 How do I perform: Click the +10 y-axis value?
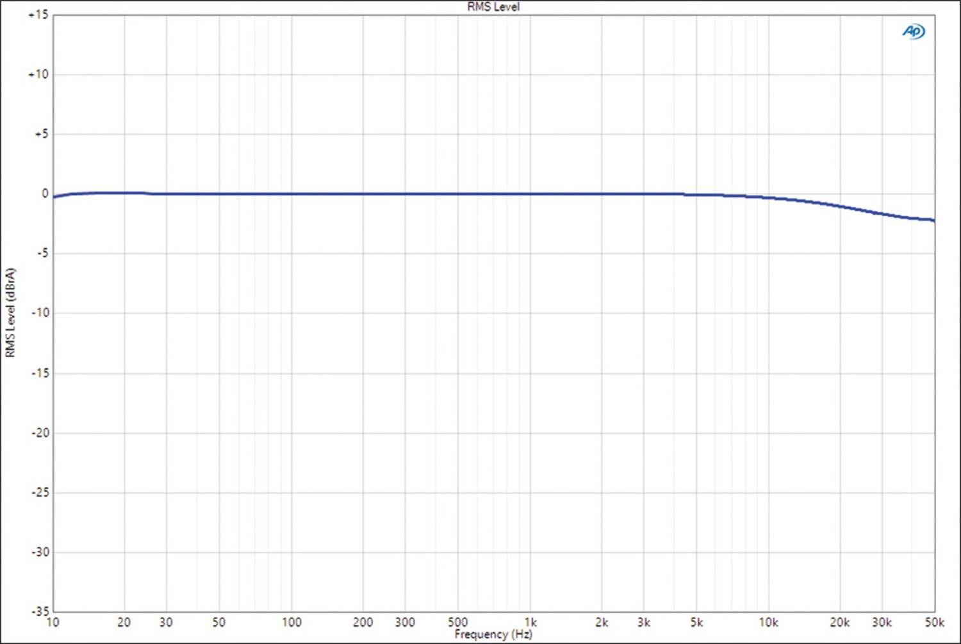point(38,74)
